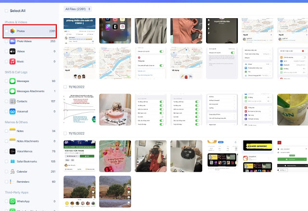
Task: Tick the Photos category checkbox
Action: point(6,31)
